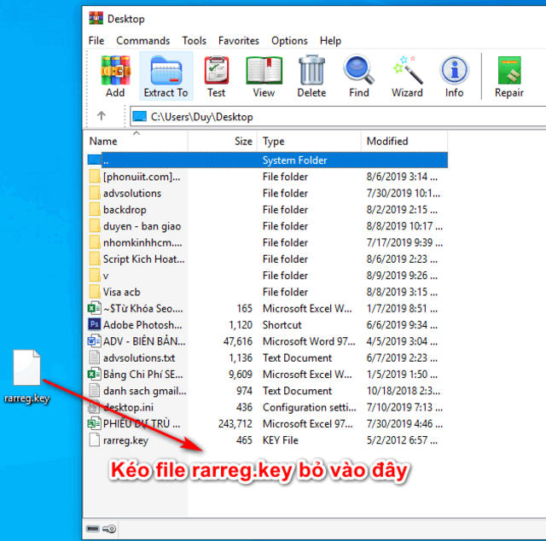Screen dimensions: 546x541
Task: Open the Help menu
Action: (330, 41)
